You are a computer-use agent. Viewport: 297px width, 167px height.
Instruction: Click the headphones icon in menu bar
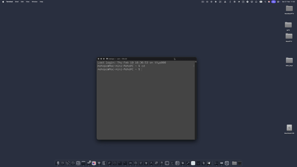[x=256, y=2]
